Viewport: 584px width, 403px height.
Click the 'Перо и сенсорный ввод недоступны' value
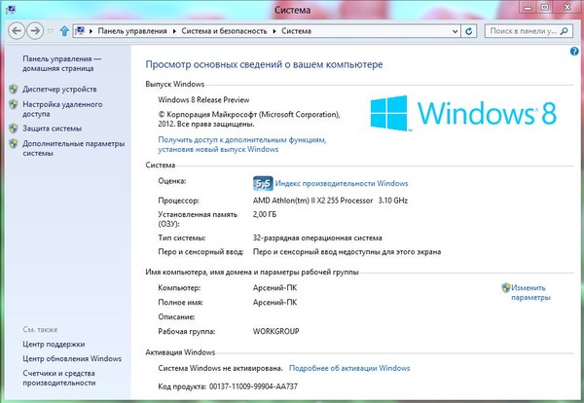click(347, 252)
